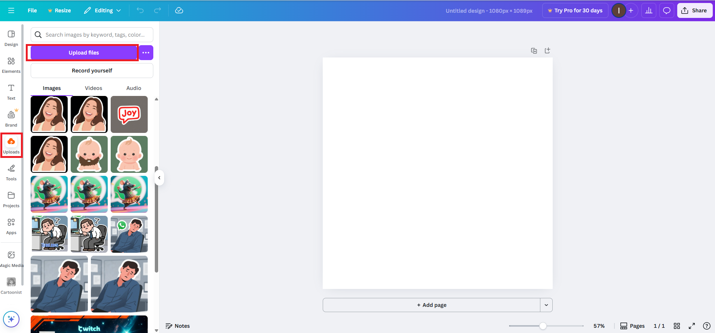Click the Record yourself button
This screenshot has width=715, height=333.
92,71
